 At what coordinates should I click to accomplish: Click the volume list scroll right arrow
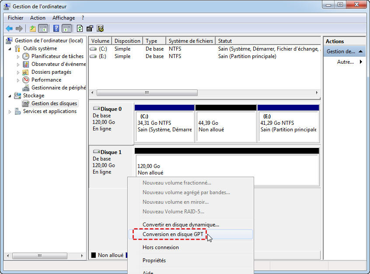[317, 93]
